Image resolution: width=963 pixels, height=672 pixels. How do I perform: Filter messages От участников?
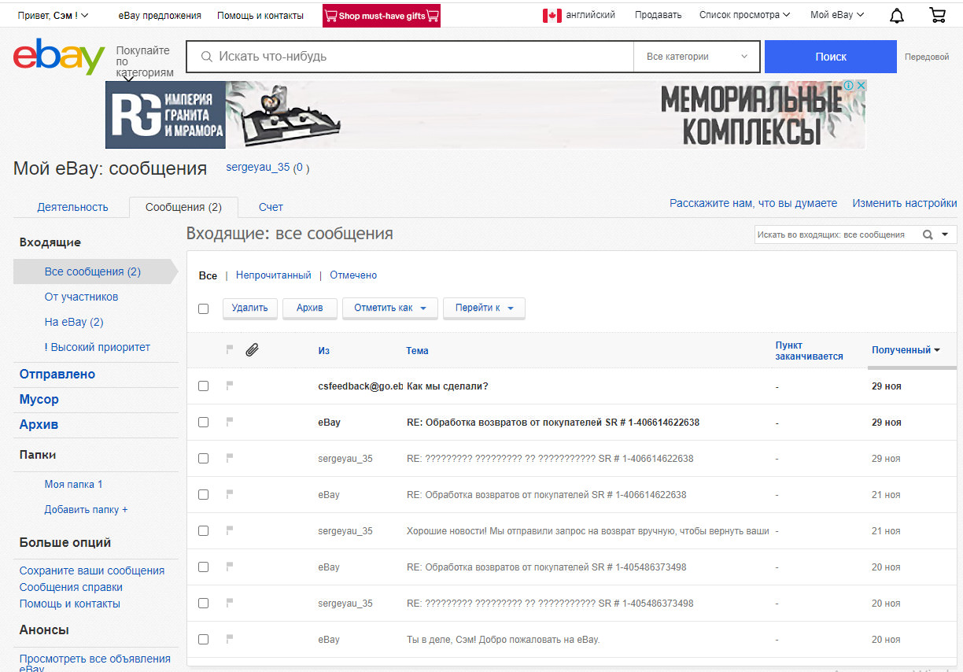tap(81, 297)
